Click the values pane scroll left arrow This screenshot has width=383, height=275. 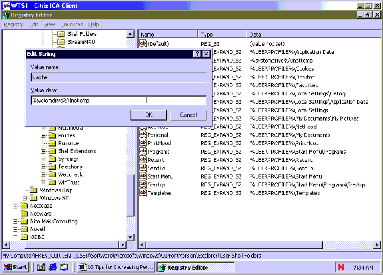point(142,244)
